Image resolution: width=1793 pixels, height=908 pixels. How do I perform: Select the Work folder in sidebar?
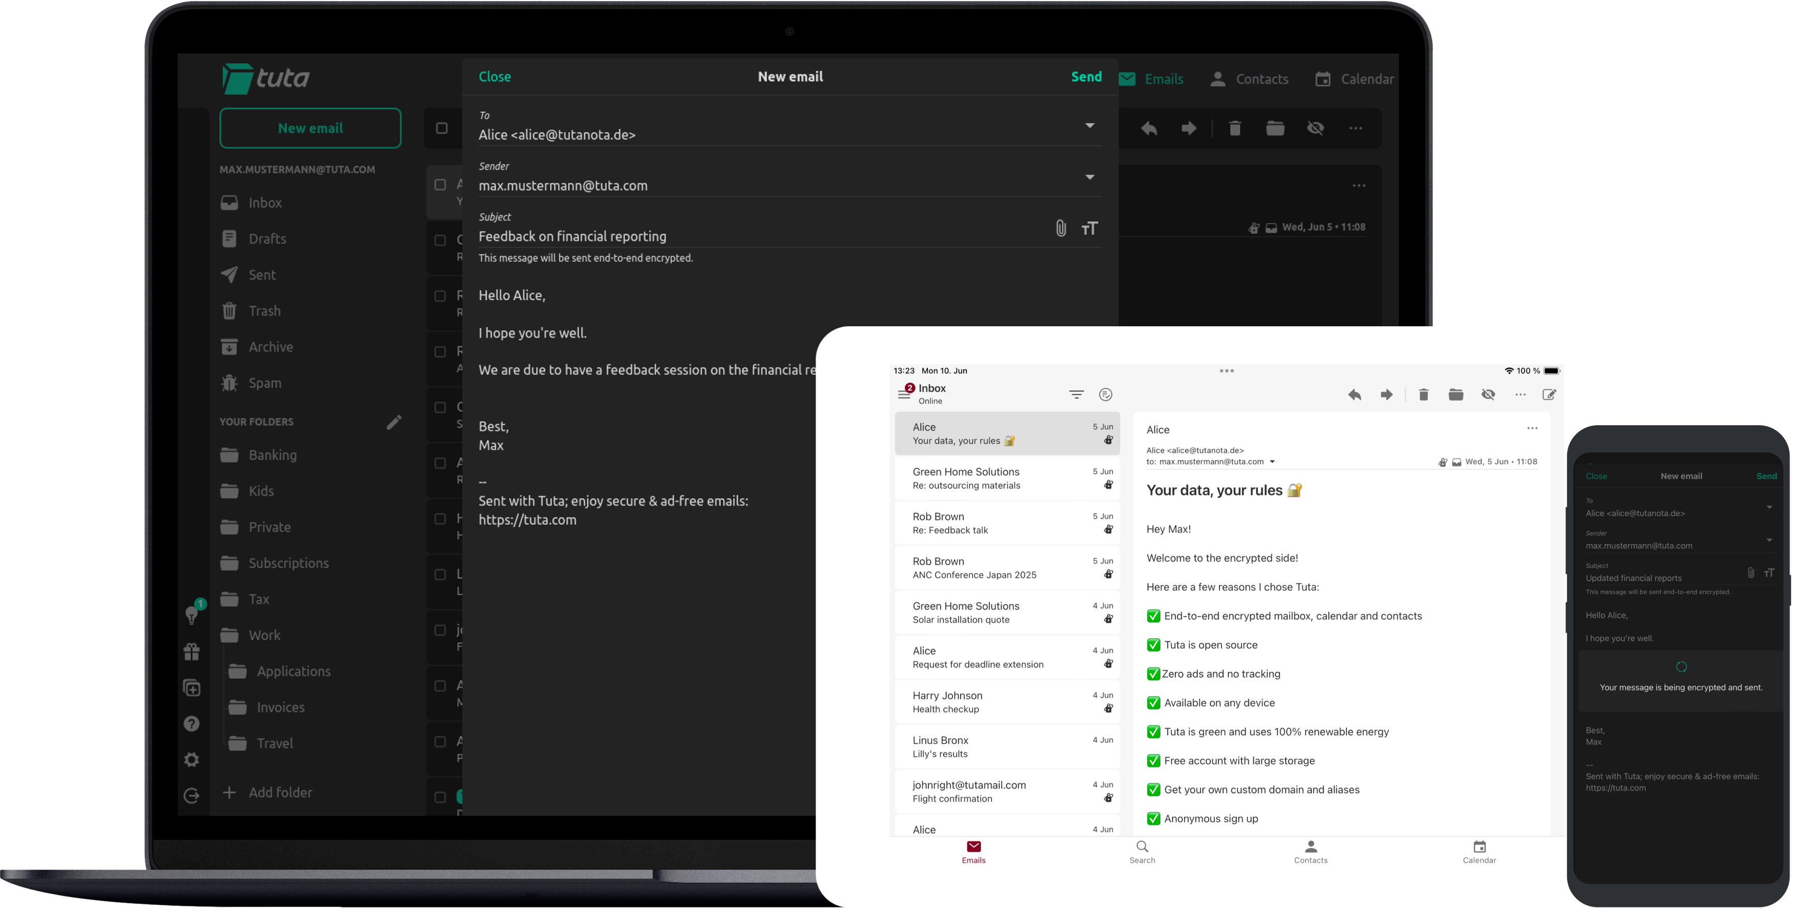264,635
